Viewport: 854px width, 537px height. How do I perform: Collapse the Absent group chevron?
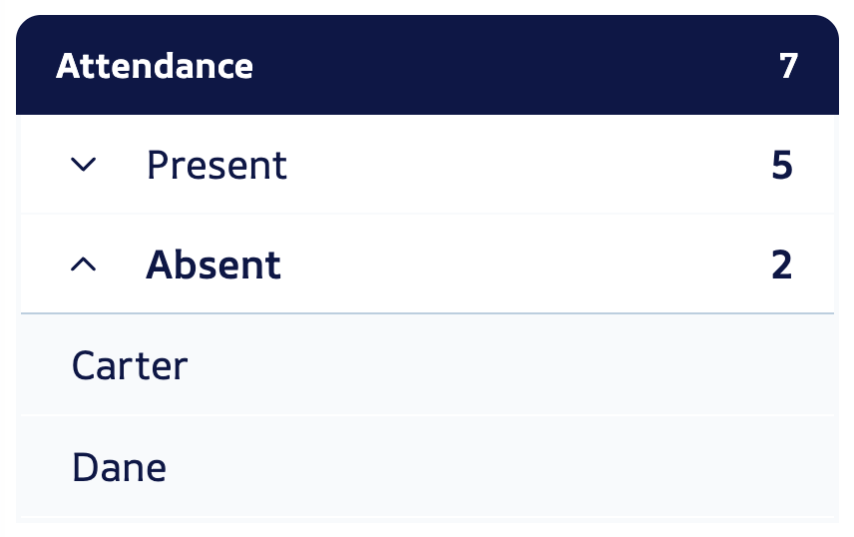pos(85,265)
